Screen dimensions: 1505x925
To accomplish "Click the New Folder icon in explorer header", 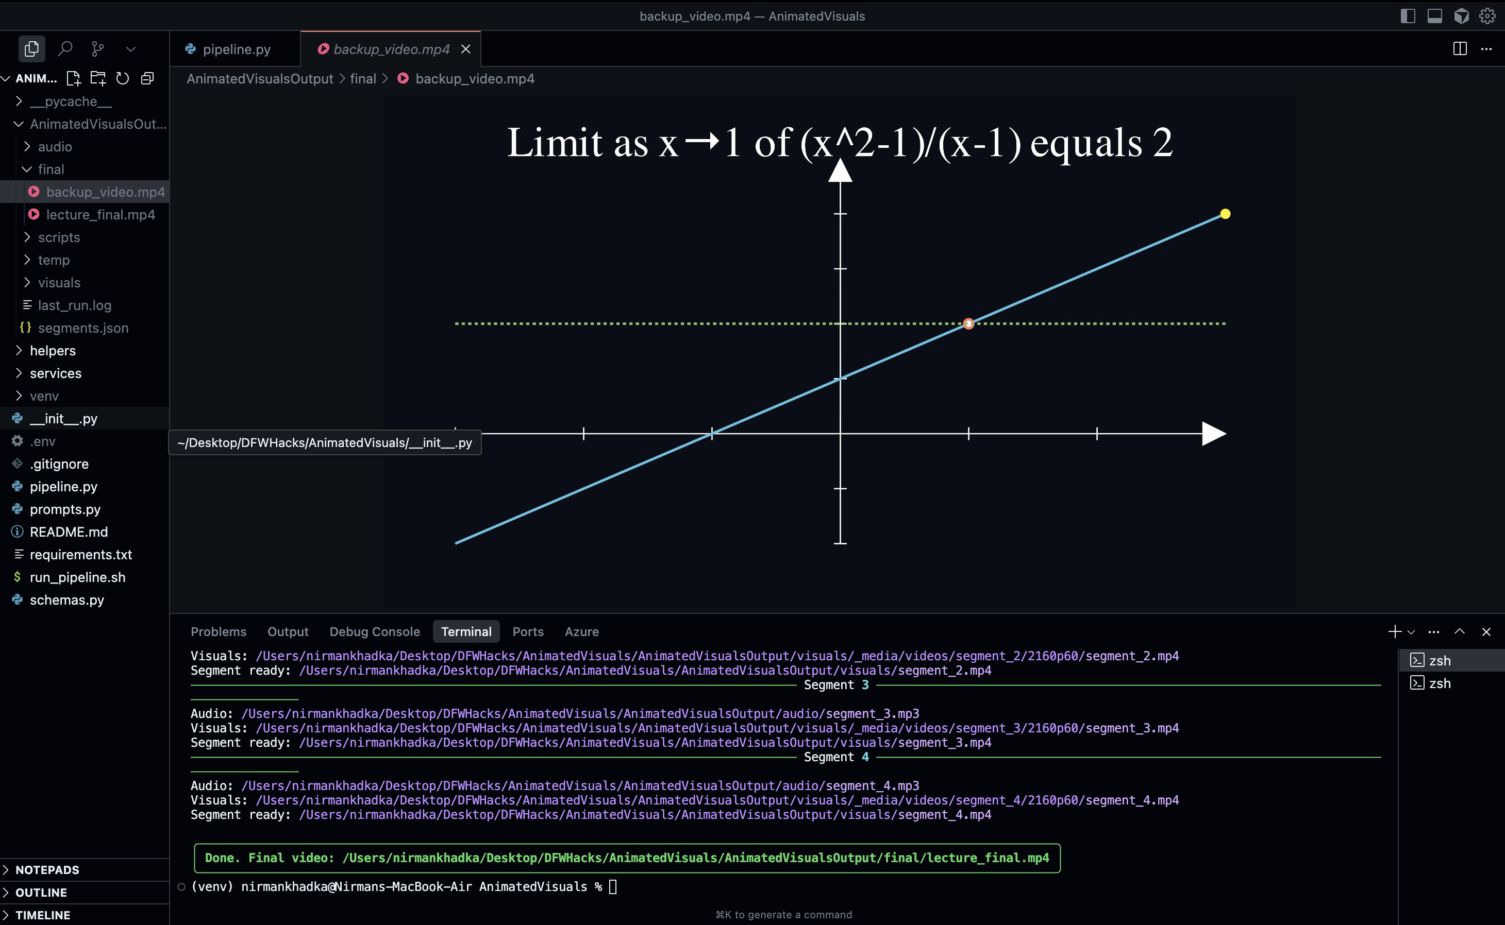I will (x=98, y=78).
